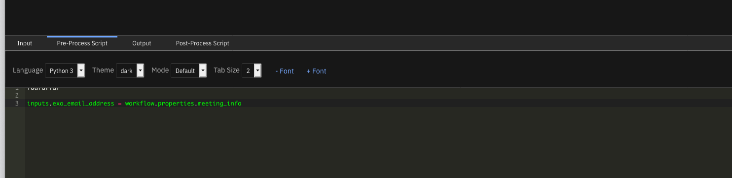Click the Python 3 value in Language selector
The width and height of the screenshot is (732, 178).
pyautogui.click(x=61, y=71)
